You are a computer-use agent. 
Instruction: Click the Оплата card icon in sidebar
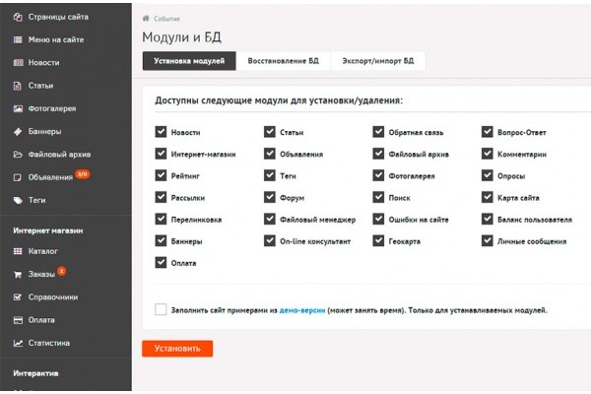click(x=18, y=320)
